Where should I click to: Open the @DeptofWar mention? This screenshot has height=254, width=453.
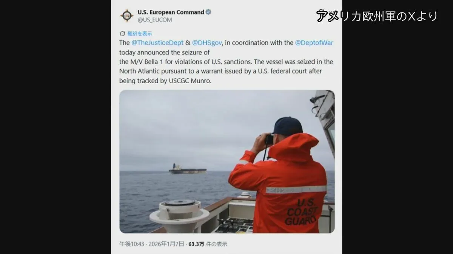coord(314,43)
